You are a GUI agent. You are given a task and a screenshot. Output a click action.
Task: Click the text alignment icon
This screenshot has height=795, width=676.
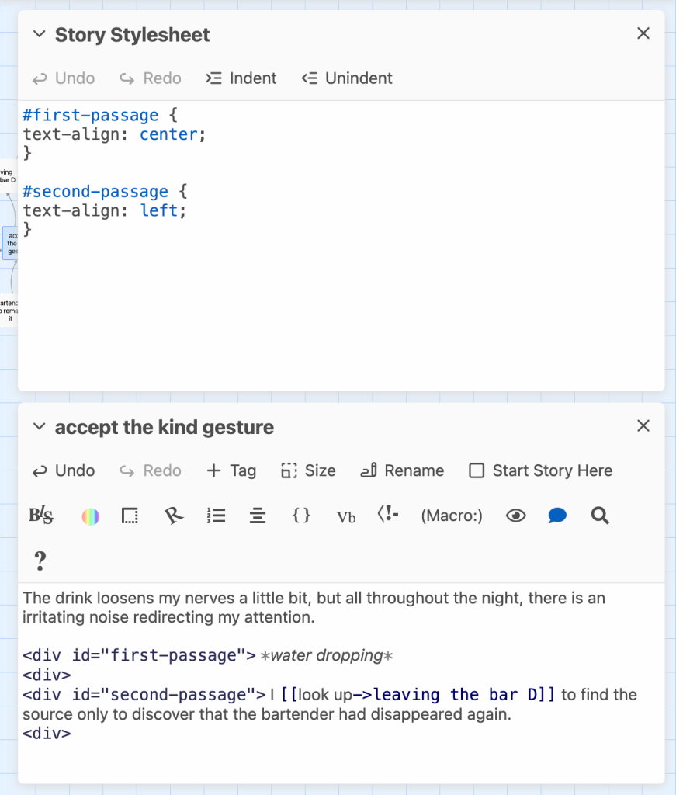[258, 516]
